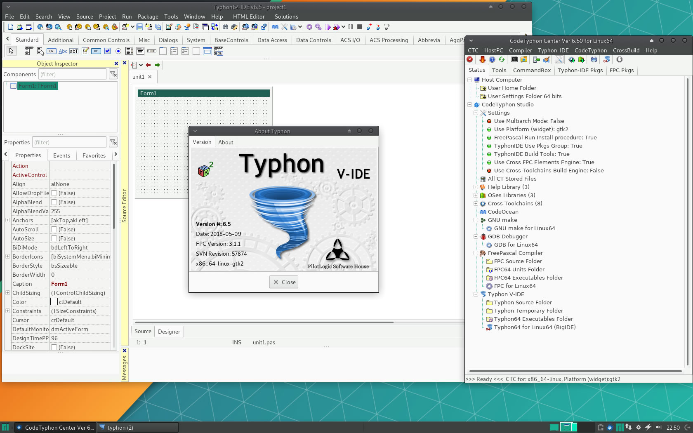Expand the BorderIcons property
This screenshot has width=693, height=433.
[x=7, y=257]
